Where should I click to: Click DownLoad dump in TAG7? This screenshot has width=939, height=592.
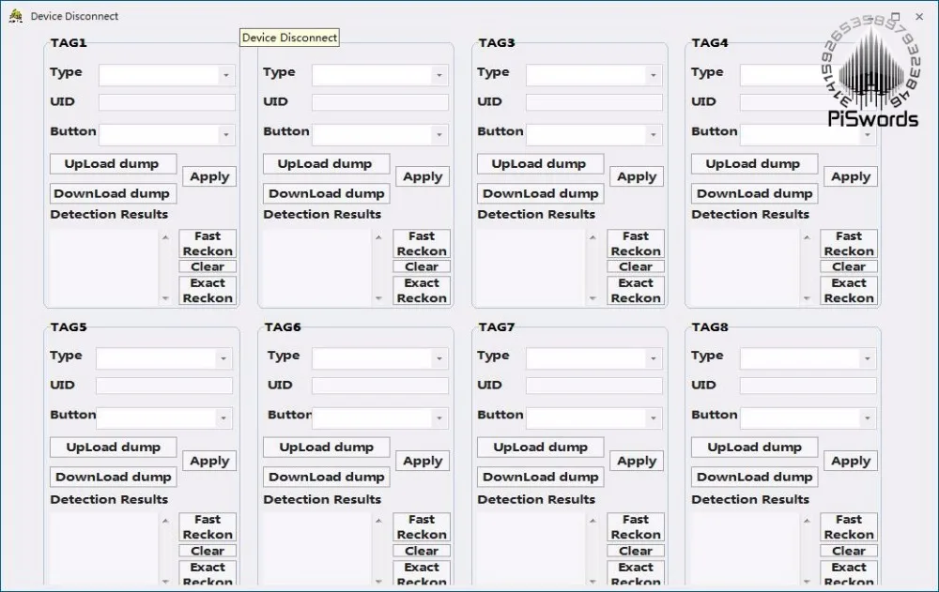[x=540, y=478]
